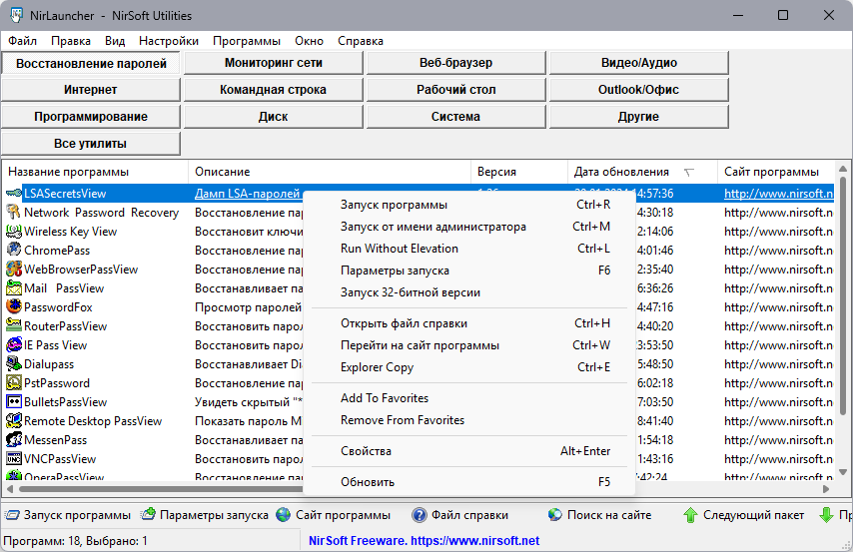
Task: Open Файл справки help icon in toolbar
Action: coord(419,514)
